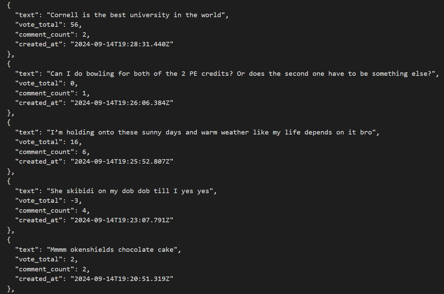This screenshot has height=294, width=444.
Task: Click the "created_at" key in the Cornell post
Action: click(39, 44)
